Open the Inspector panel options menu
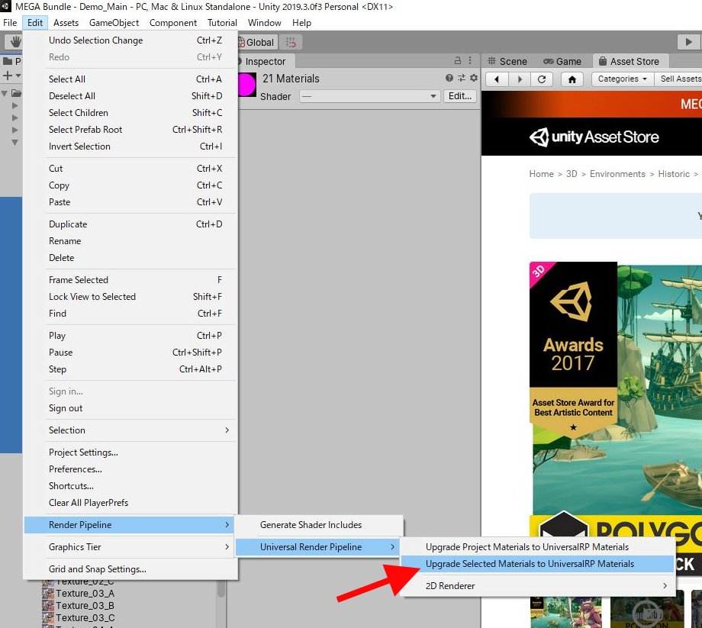Screen dimensions: 702x628 [470, 60]
